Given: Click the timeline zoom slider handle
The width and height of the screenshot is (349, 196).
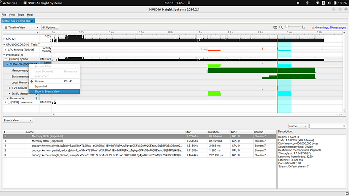Looking at the screenshot, I should 287,27.
